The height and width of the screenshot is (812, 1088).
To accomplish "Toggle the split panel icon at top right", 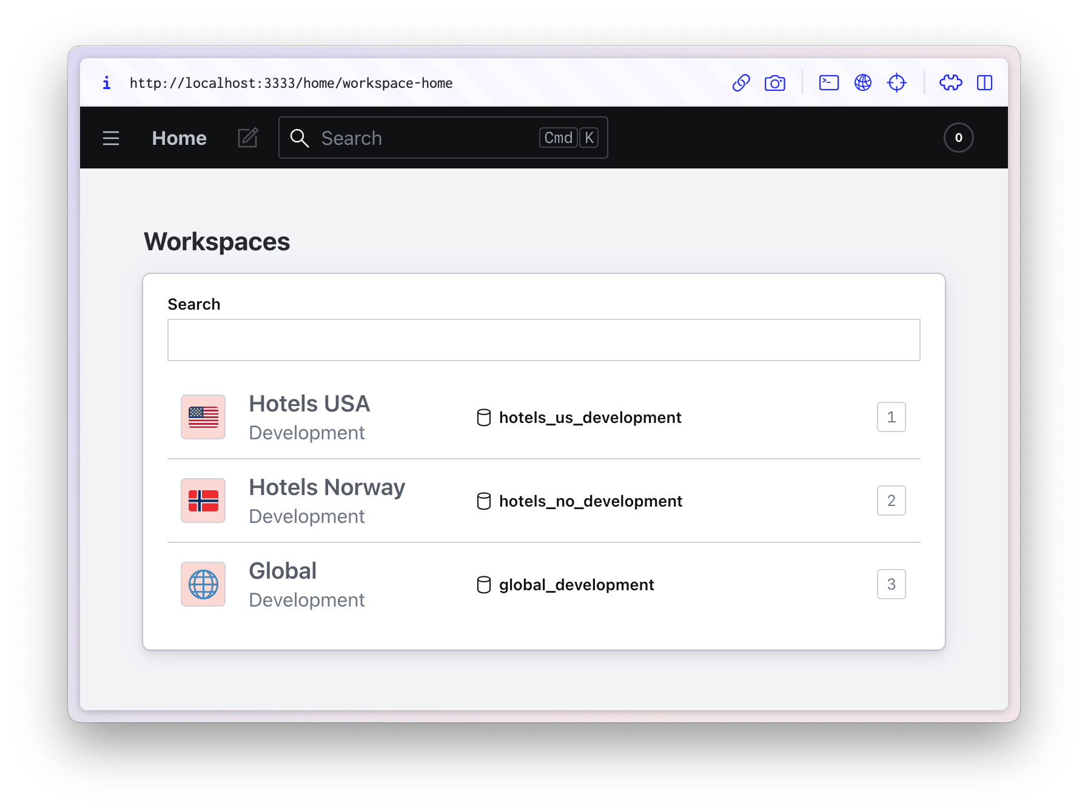I will pyautogui.click(x=985, y=83).
